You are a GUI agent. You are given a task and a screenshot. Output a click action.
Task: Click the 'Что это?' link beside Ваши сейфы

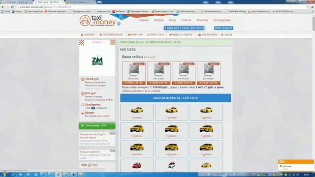coord(150,57)
